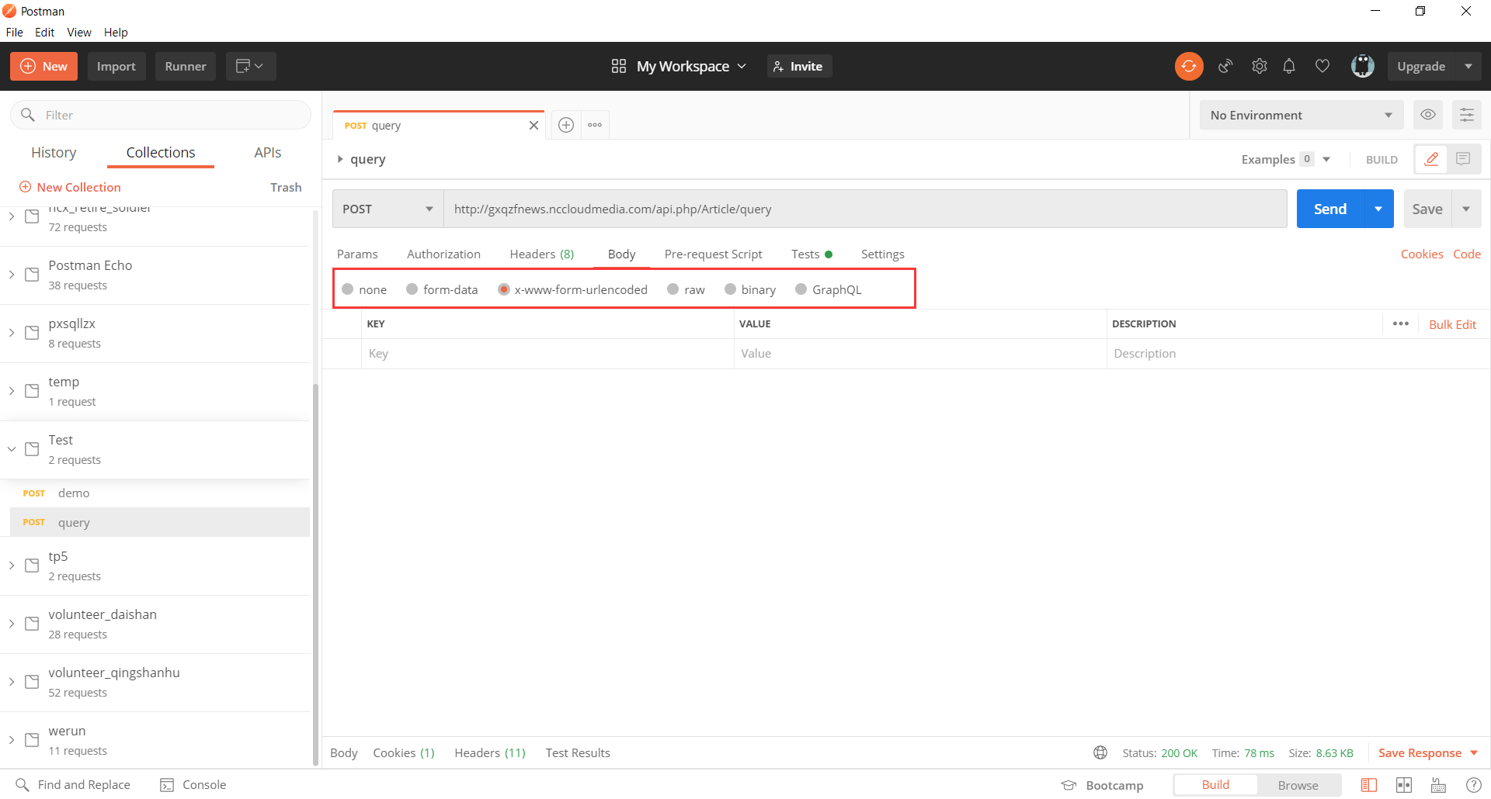Open the No Environment dropdown
This screenshot has width=1491, height=799.
(1302, 115)
